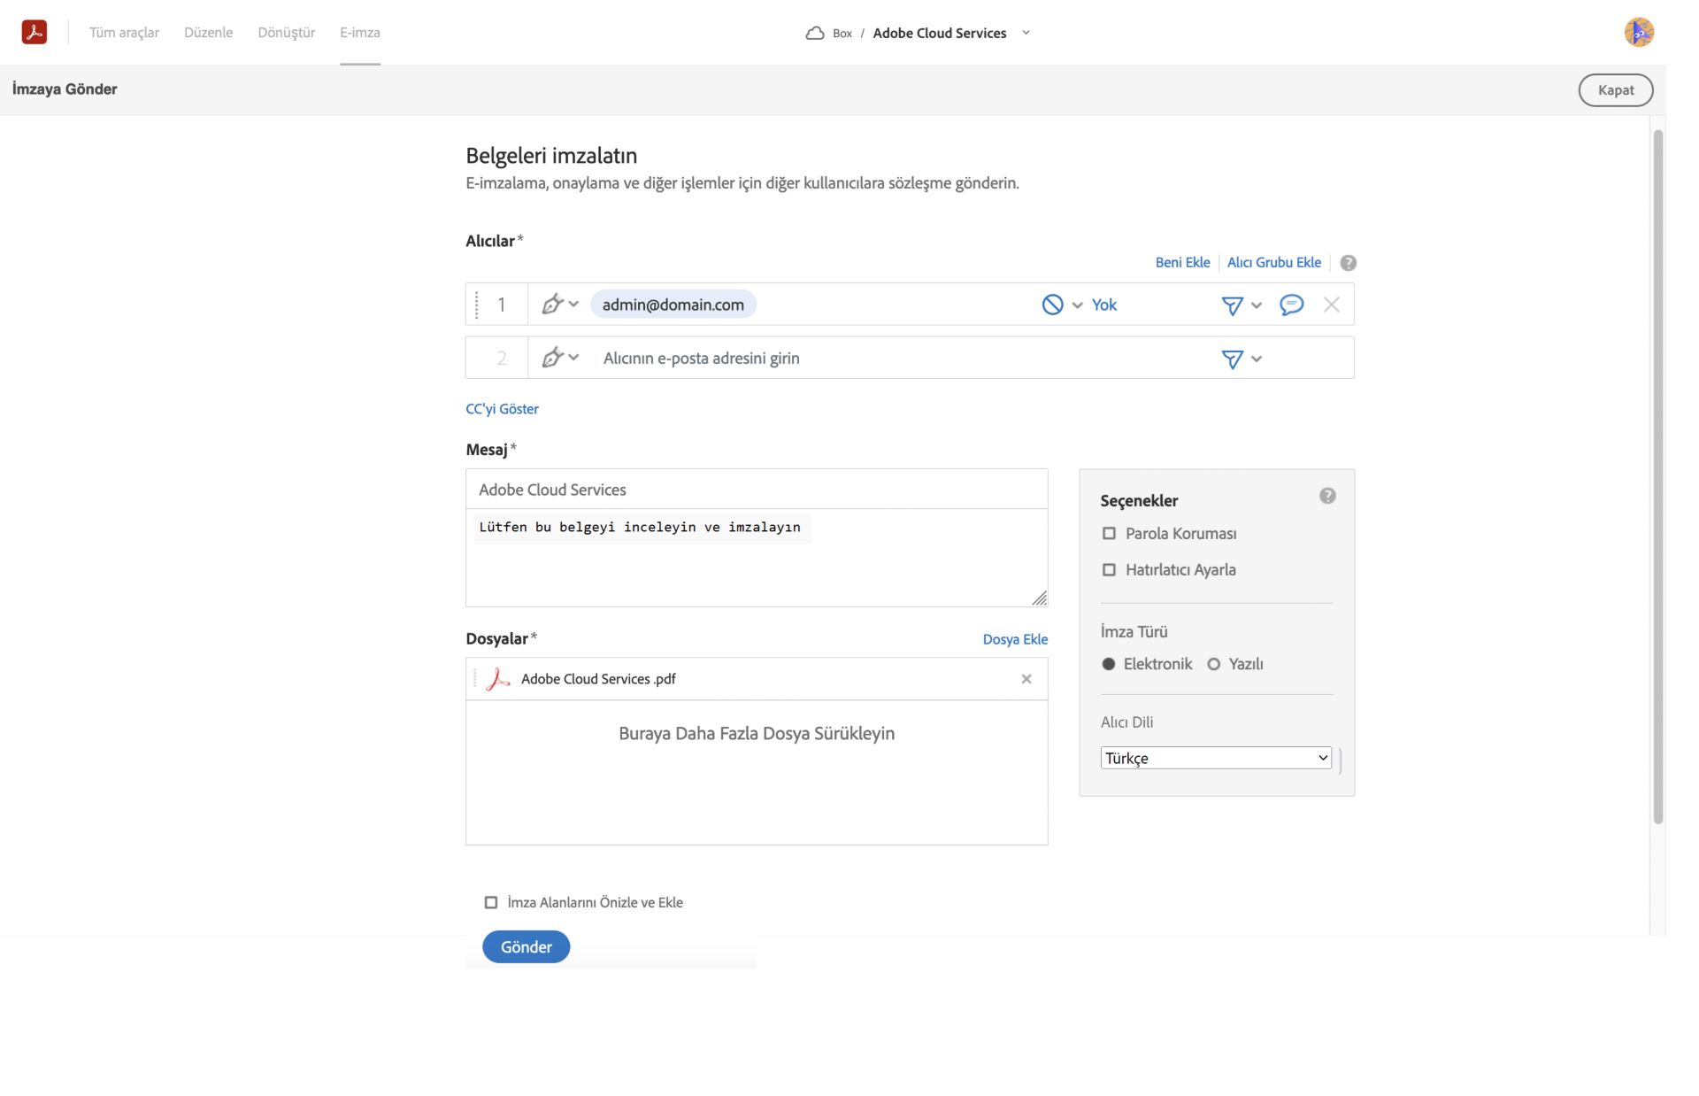Click the e-imza (E-imza) tab in toolbar
Screen dimensions: 1699x1096
pyautogui.click(x=360, y=32)
